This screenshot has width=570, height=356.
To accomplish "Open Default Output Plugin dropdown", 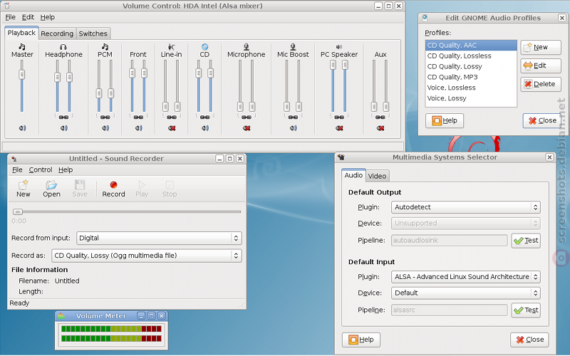I will 466,207.
